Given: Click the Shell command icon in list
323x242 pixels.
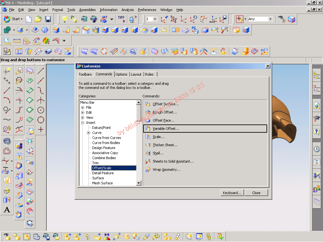Looking at the screenshot, I should [x=148, y=153].
